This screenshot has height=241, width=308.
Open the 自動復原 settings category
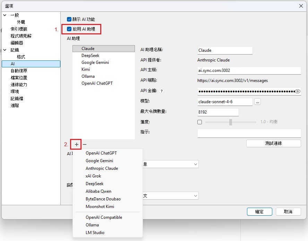point(19,70)
